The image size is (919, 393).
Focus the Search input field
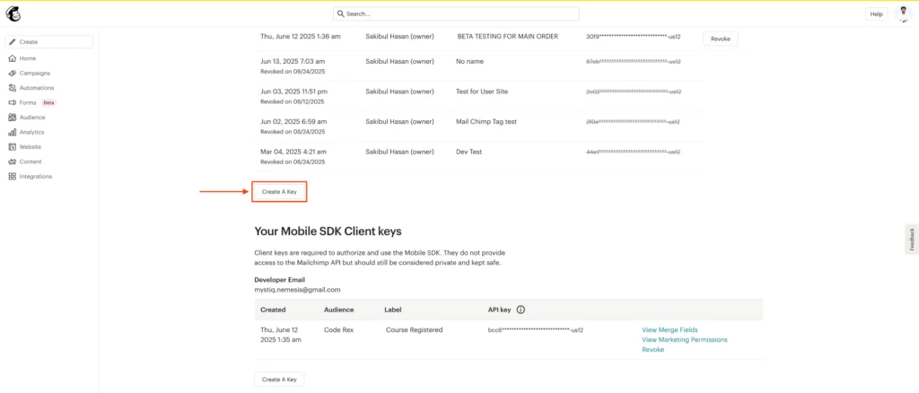click(456, 13)
